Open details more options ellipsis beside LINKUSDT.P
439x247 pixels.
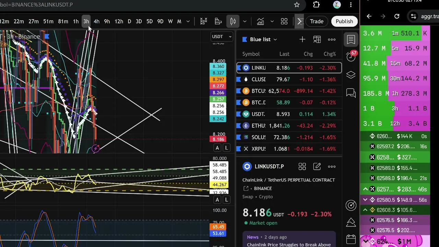332,167
